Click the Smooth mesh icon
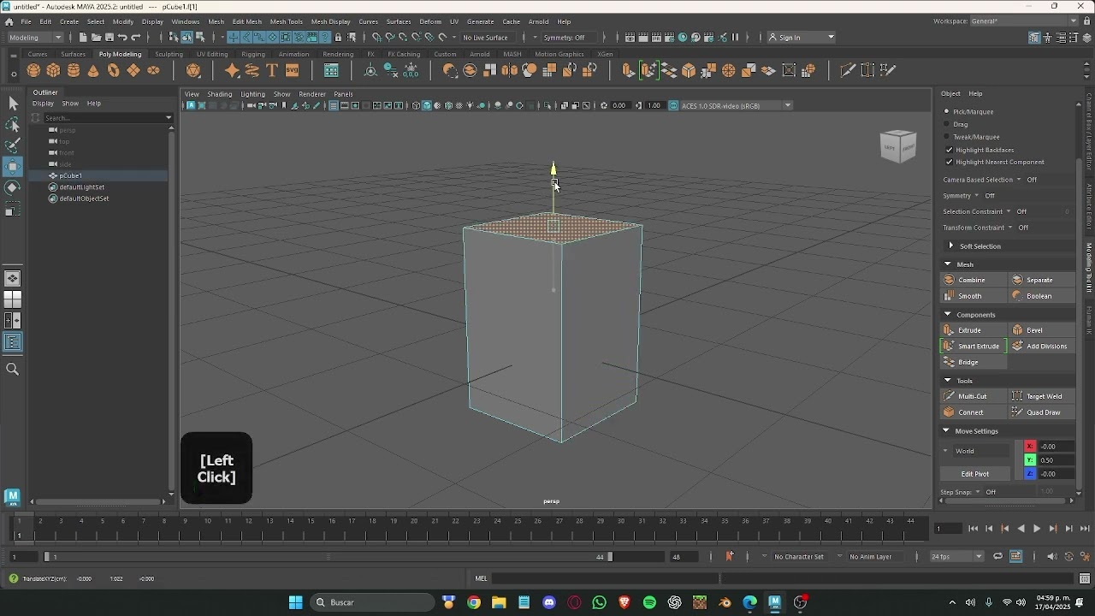Viewport: 1095px width, 616px height. pos(949,296)
